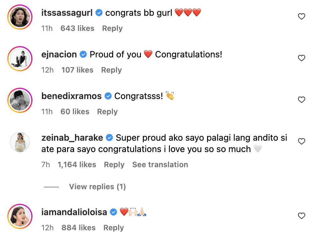Tap heart icon on iamandalioloisa's comment
Viewport: 312px width, 241px height.
[x=302, y=216]
